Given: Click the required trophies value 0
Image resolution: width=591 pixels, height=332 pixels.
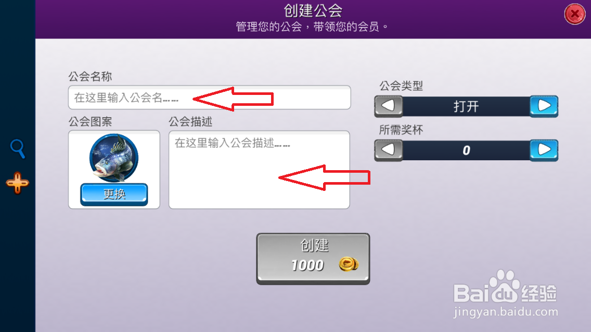Looking at the screenshot, I should [x=466, y=150].
